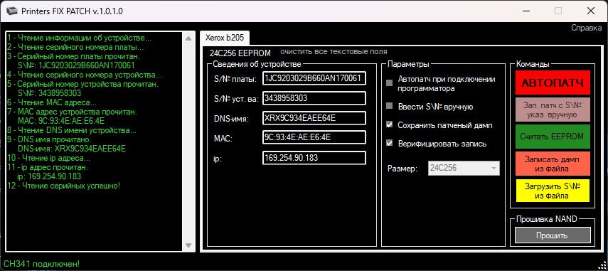608x271 pixels.
Task: Uncheck 'Верифицировать запись' checkbox
Action: pyautogui.click(x=389, y=144)
